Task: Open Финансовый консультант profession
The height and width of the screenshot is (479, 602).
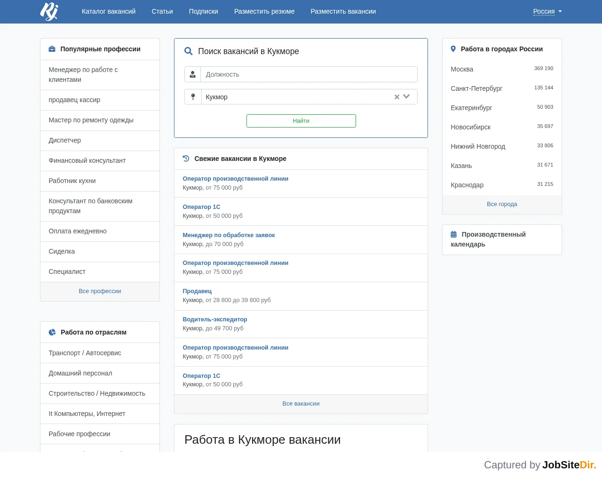Action: (100, 160)
